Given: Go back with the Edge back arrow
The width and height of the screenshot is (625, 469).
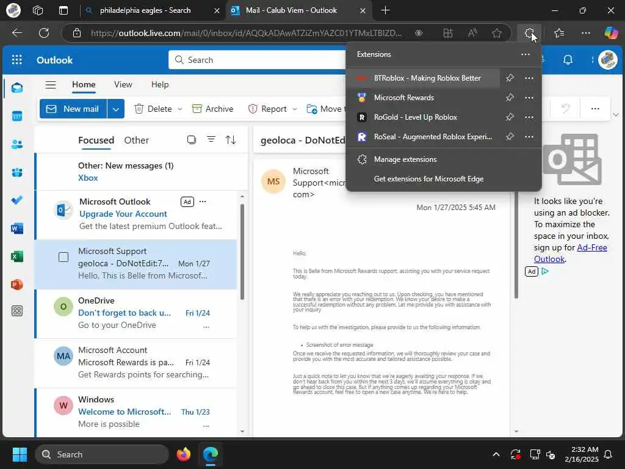Looking at the screenshot, I should point(16,33).
